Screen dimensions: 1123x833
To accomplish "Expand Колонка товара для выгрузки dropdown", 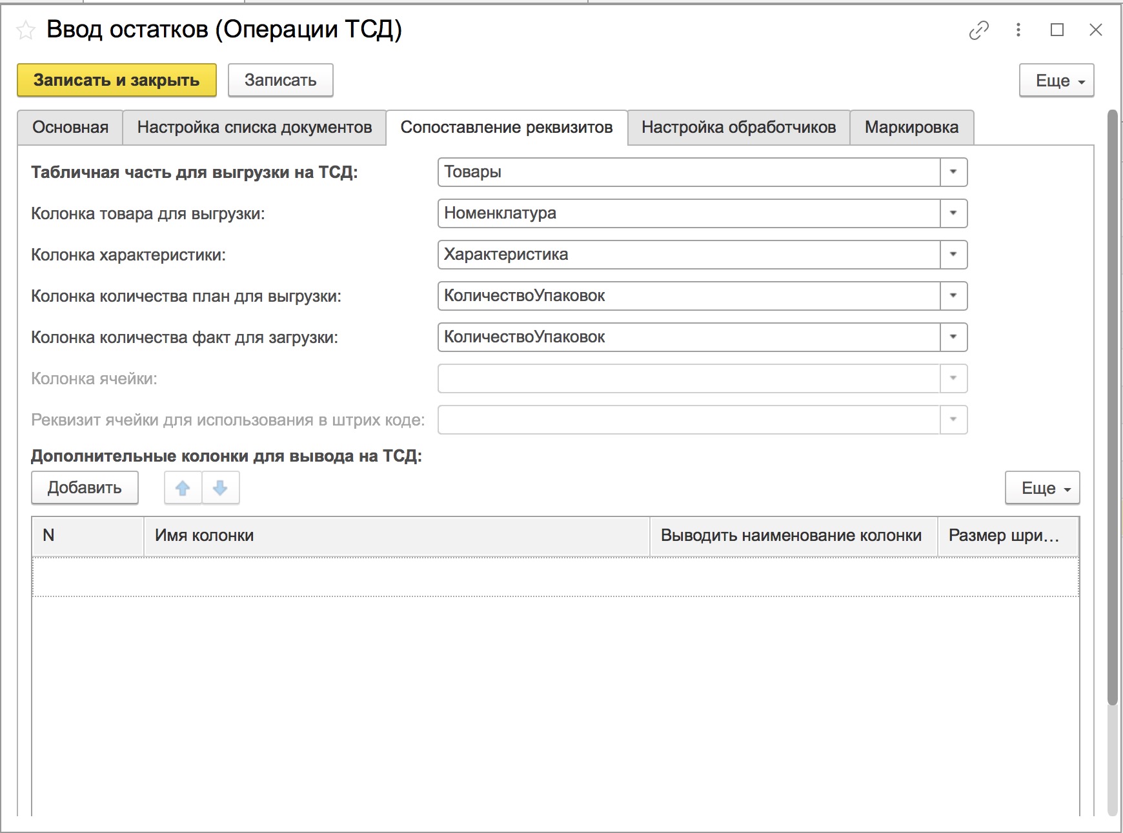I will pos(953,213).
